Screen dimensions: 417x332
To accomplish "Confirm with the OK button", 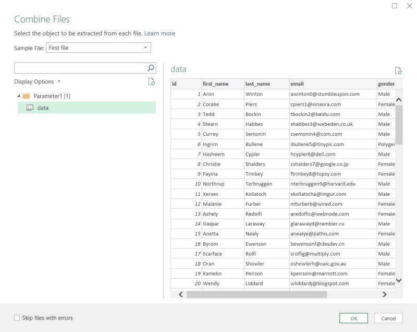I will coord(353,318).
